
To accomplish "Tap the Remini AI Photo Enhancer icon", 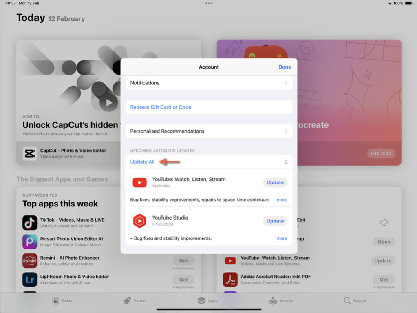I will coord(30,261).
